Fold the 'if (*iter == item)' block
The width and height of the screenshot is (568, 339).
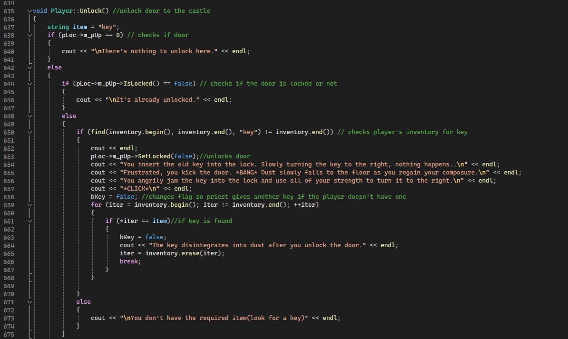29,221
